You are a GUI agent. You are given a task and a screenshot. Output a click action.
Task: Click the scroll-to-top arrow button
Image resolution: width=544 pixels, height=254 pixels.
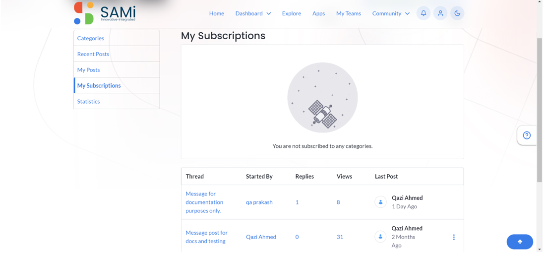click(x=520, y=242)
